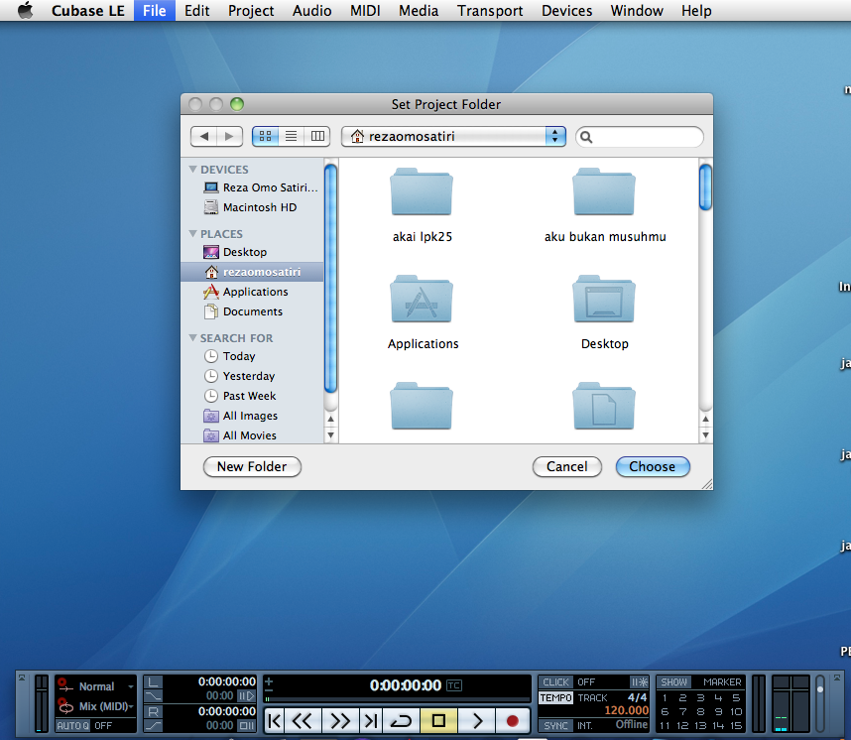Viewport: 851px width, 740px height.
Task: Click the fast forward transport button
Action: tap(340, 721)
